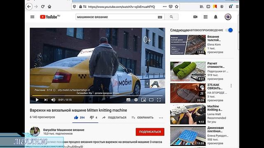
Task: Click the Elena Korn channel name
Action: click(x=214, y=44)
